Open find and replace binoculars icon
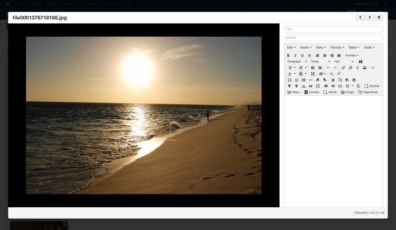This screenshot has width=396, height=230. 361,61
